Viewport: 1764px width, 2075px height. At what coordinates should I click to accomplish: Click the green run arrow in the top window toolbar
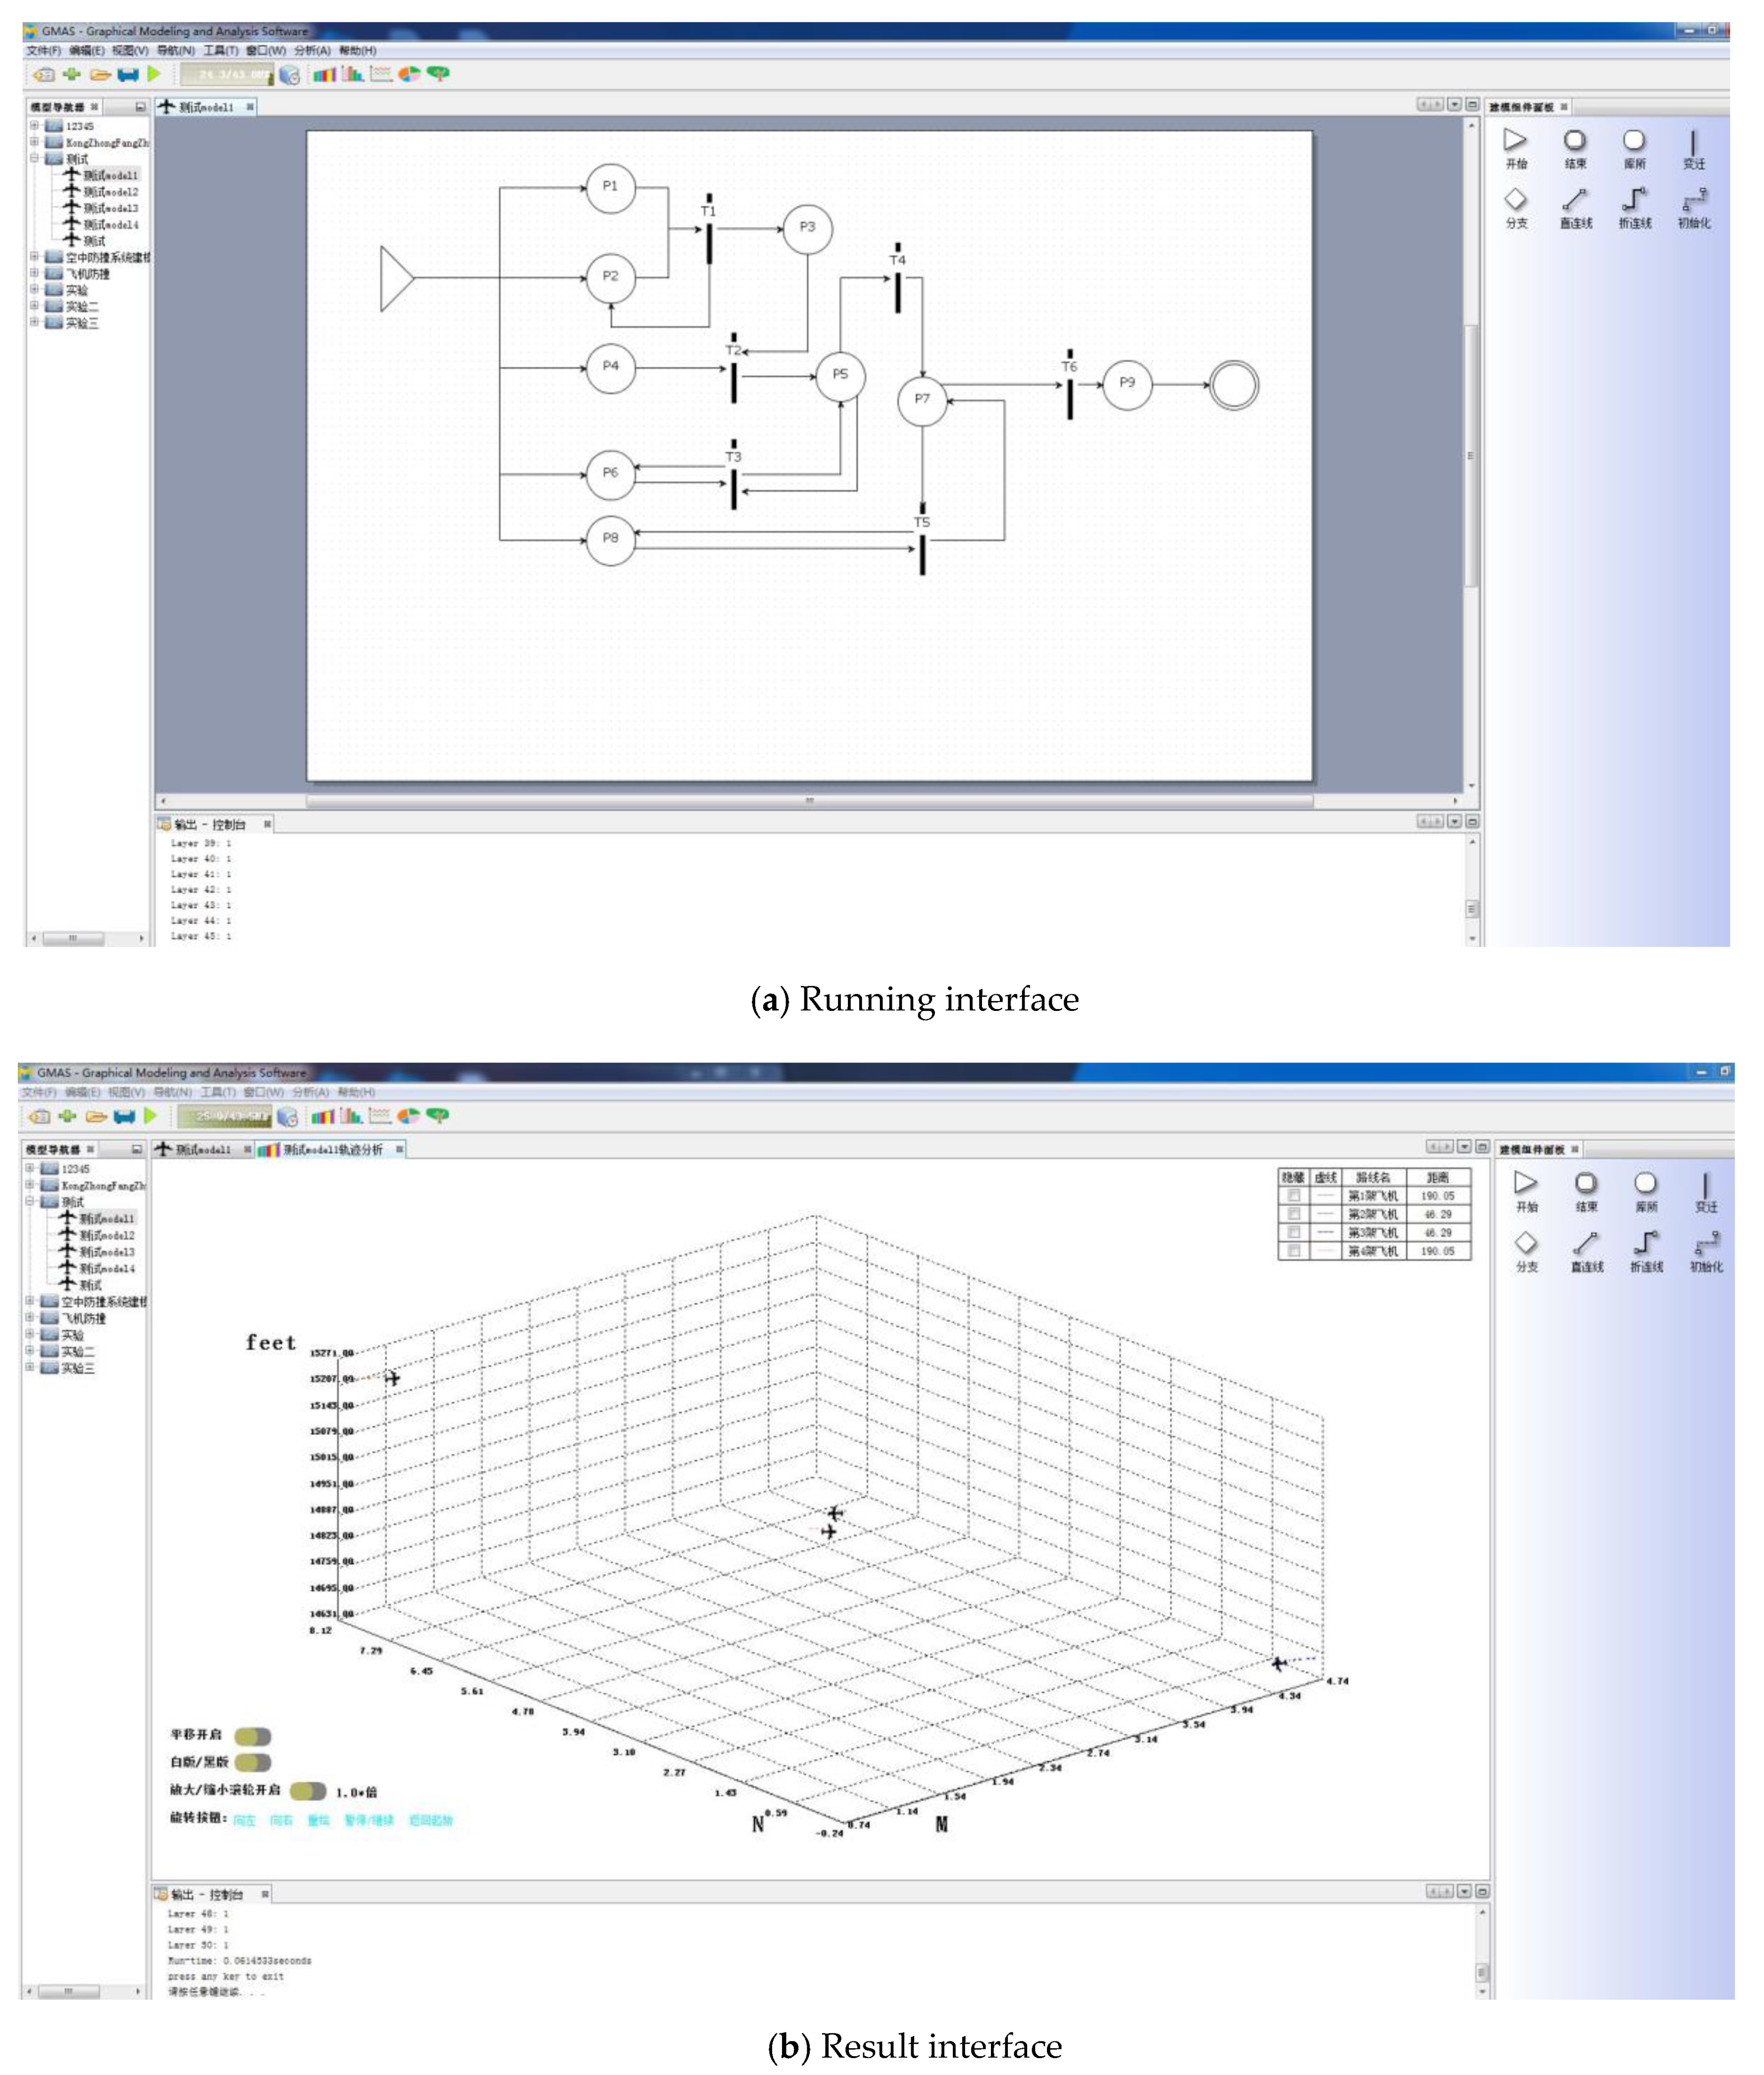(154, 74)
